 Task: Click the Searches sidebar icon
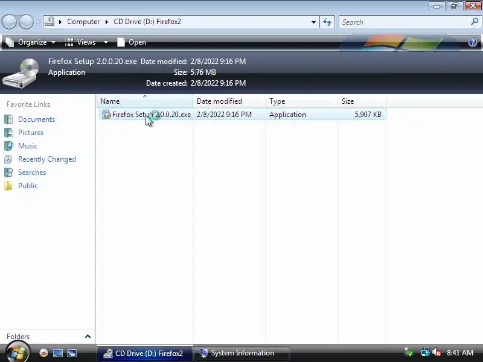pyautogui.click(x=8, y=173)
